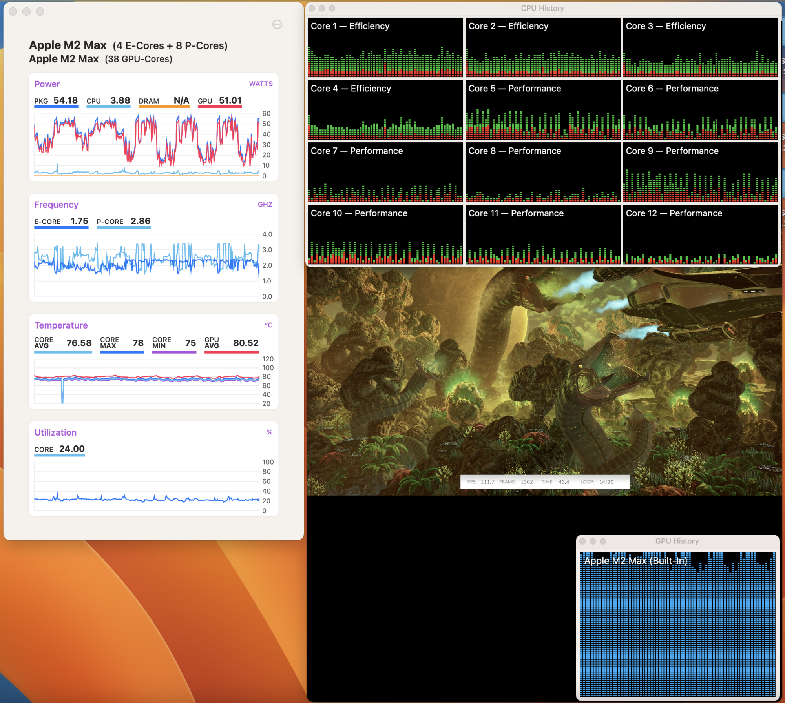Select the P-CORE frequency label

pyautogui.click(x=110, y=222)
